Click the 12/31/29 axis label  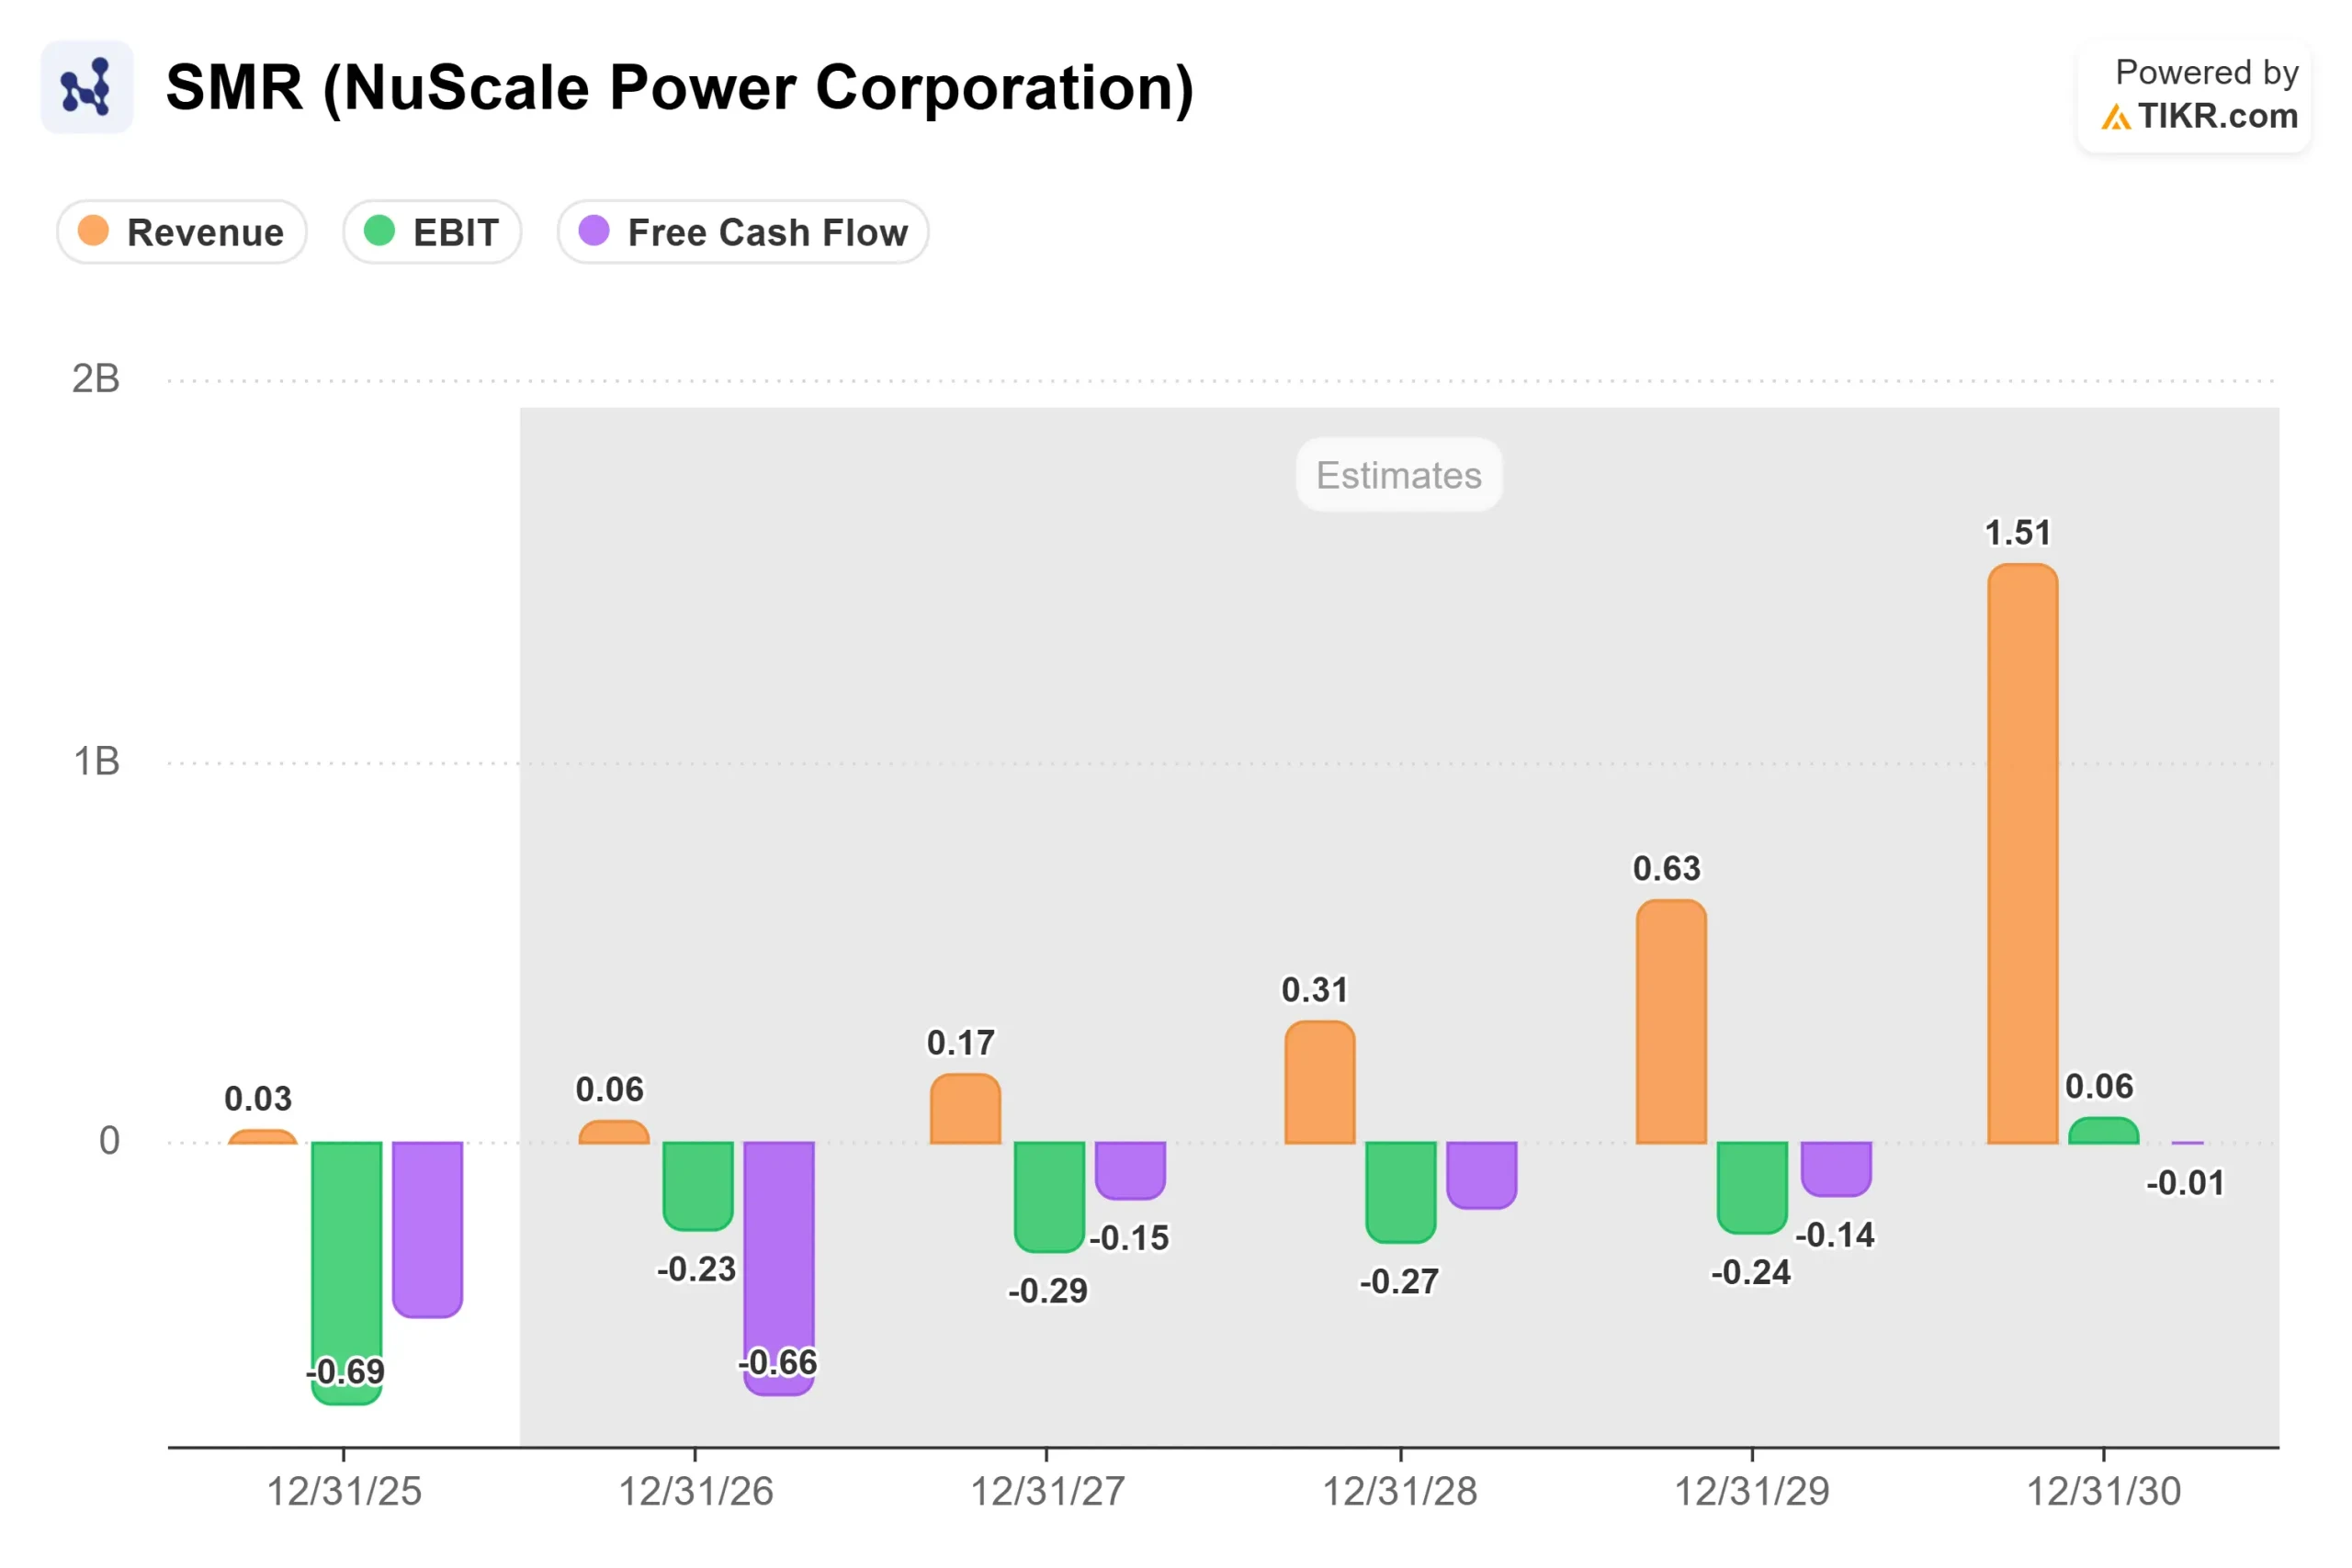click(1752, 1492)
